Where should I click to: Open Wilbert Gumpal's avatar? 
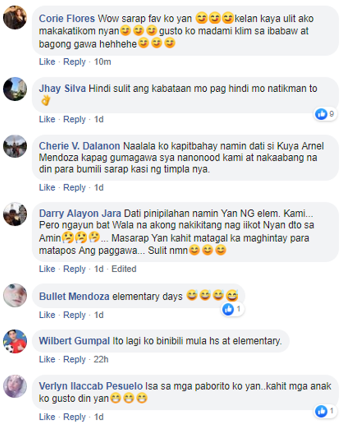[15, 342]
